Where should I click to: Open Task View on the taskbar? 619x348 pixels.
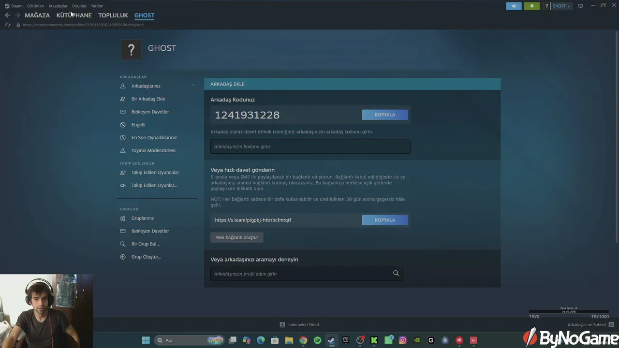coord(233,340)
